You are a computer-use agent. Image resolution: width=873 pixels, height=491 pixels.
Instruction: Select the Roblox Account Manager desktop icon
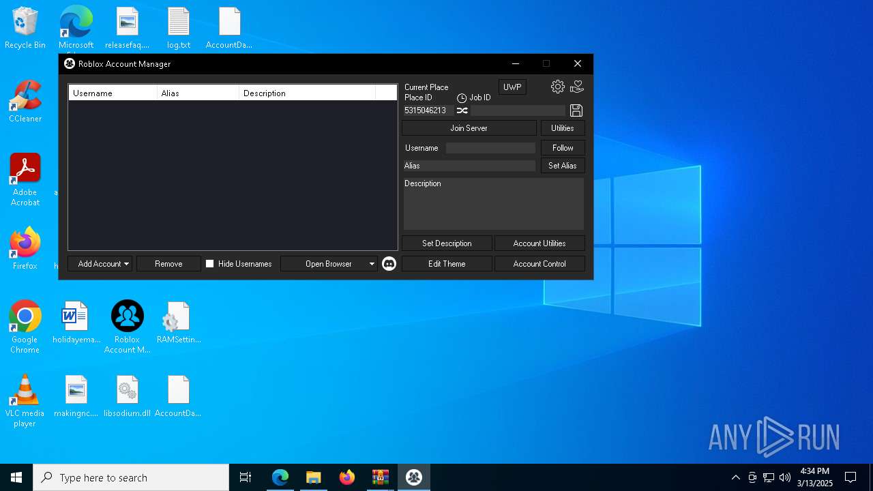click(x=127, y=327)
